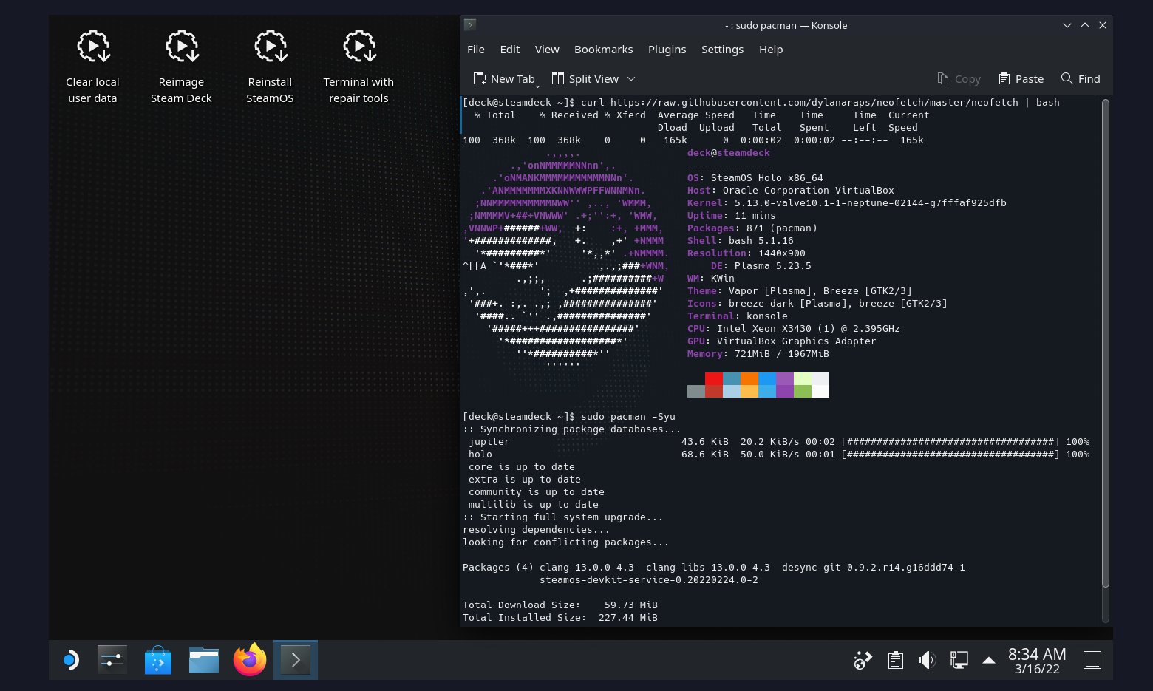
Task: Open the Settings menu in Konsole
Action: (723, 50)
